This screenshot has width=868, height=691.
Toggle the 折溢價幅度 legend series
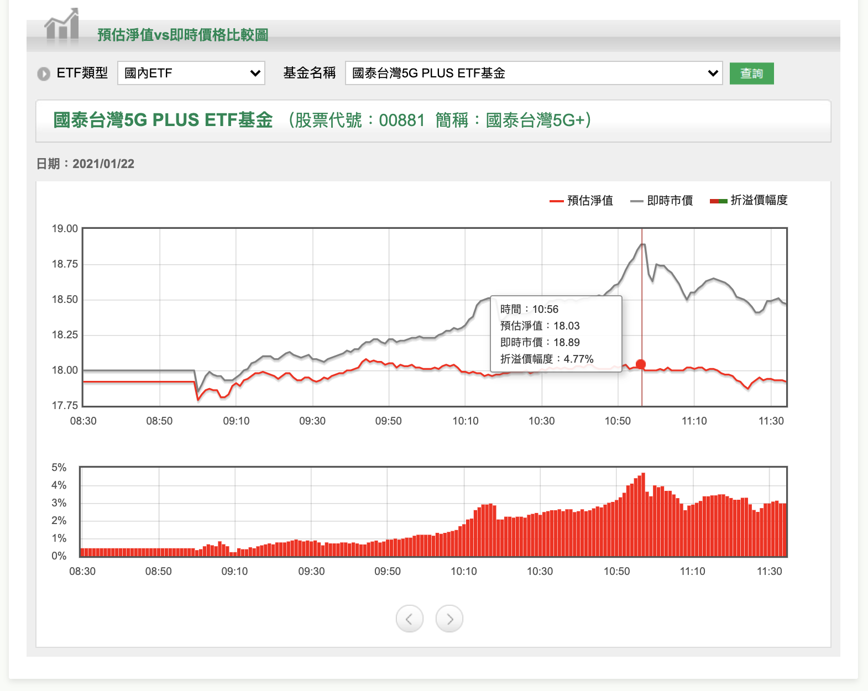click(x=749, y=201)
